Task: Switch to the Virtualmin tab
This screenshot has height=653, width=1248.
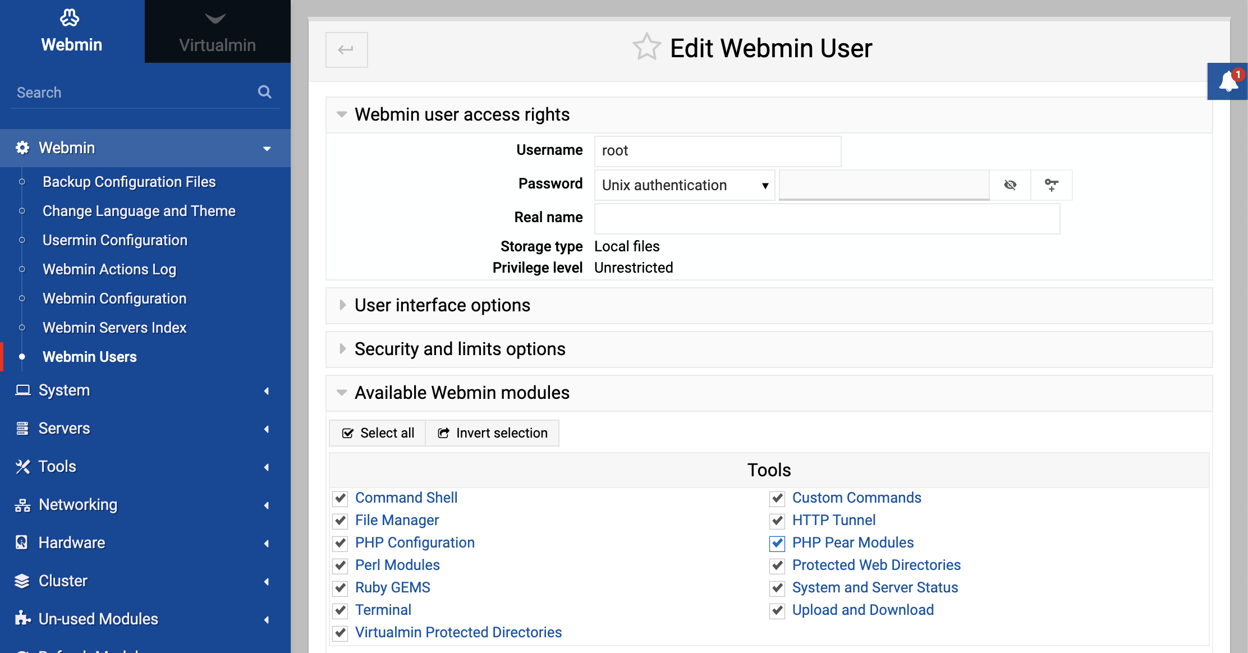Action: click(x=218, y=31)
